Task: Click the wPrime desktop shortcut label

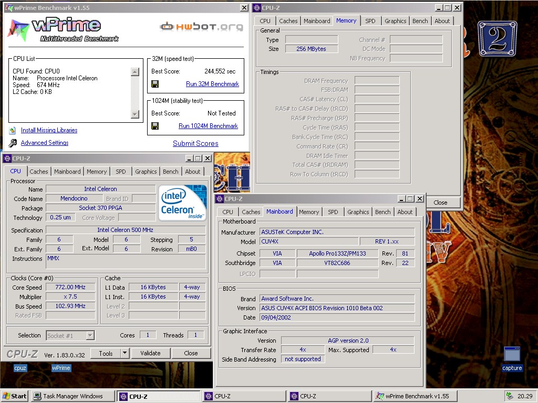Action: [61, 368]
